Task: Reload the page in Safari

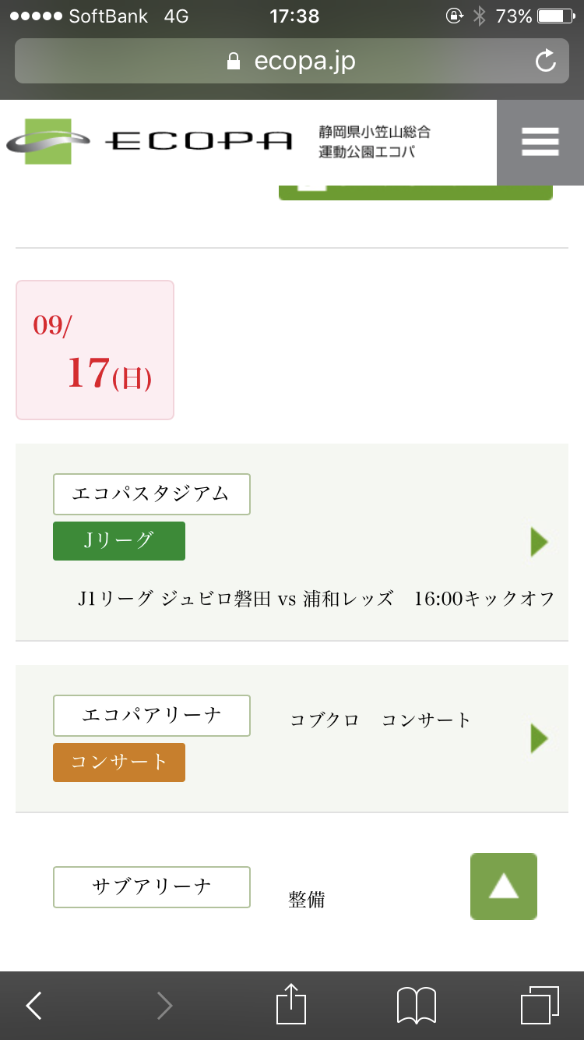Action: [x=546, y=61]
